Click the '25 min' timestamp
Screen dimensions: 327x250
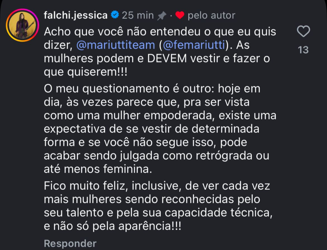pyautogui.click(x=138, y=15)
